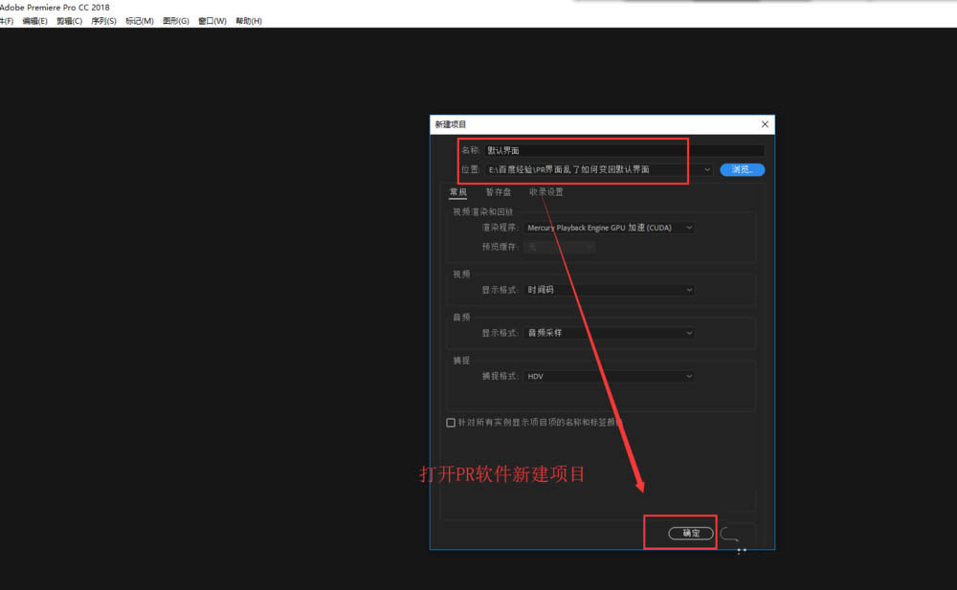Close the 新建项目 dialog

tap(764, 124)
